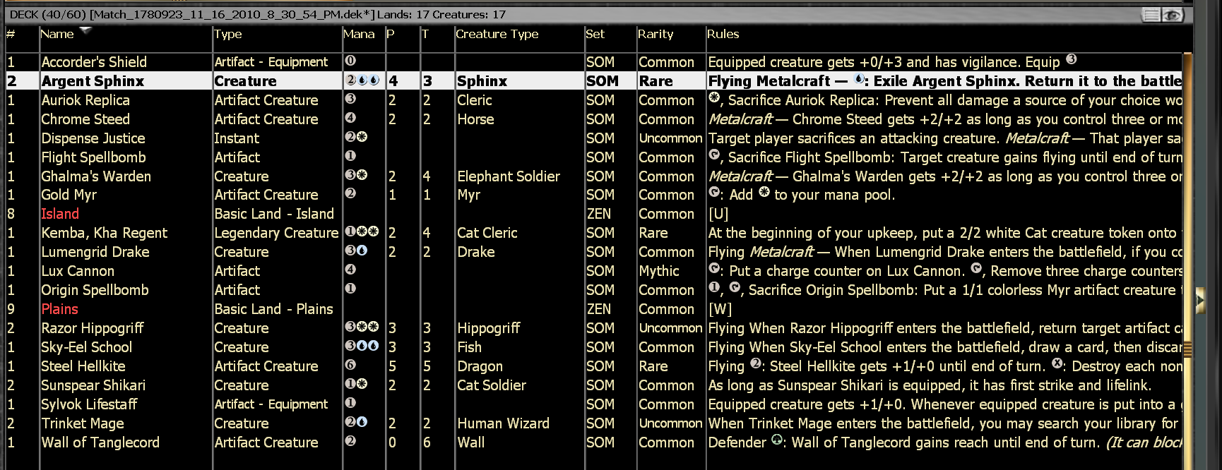This screenshot has width=1222, height=470.
Task: Click the Lands: 17 Creatures: 17 summary
Action: pos(441,15)
